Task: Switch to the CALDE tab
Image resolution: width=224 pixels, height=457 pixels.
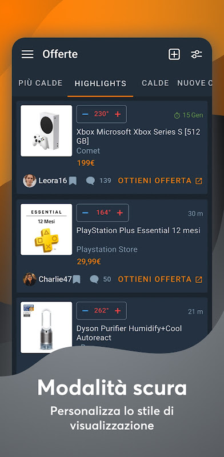Action: (x=155, y=83)
